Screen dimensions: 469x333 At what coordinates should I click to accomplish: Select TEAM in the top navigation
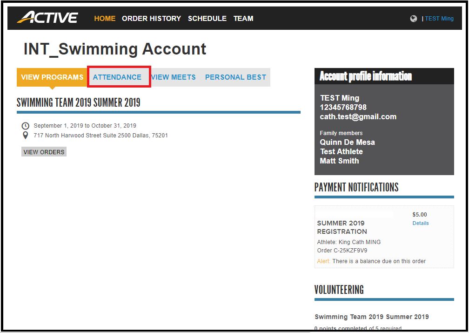pyautogui.click(x=243, y=19)
